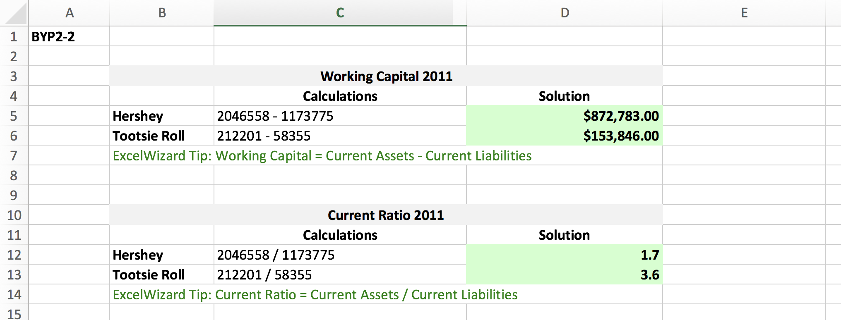Click the $153,846.00 solution cell
Image resolution: width=841 pixels, height=320 pixels.
click(565, 136)
